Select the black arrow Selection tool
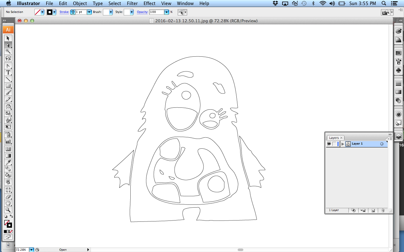Screen dimensions: 404x252 [8, 38]
